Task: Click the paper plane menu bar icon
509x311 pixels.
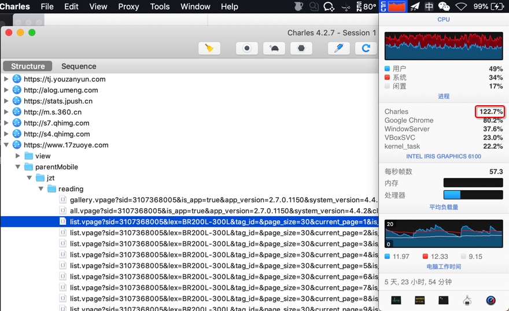Action: click(415, 6)
